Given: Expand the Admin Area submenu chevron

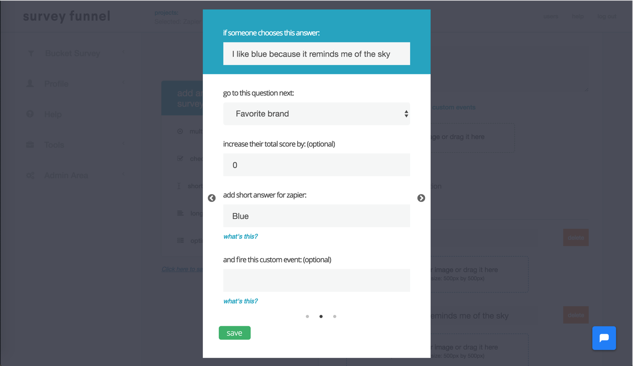Looking at the screenshot, I should pos(123,175).
